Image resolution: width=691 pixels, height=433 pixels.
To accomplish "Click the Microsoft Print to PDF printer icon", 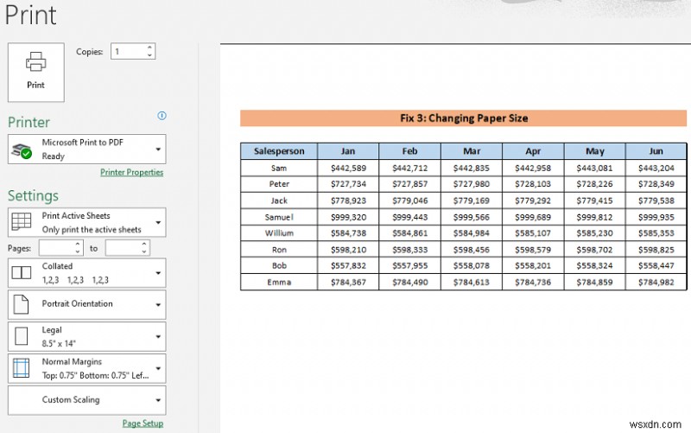I will pyautogui.click(x=21, y=150).
